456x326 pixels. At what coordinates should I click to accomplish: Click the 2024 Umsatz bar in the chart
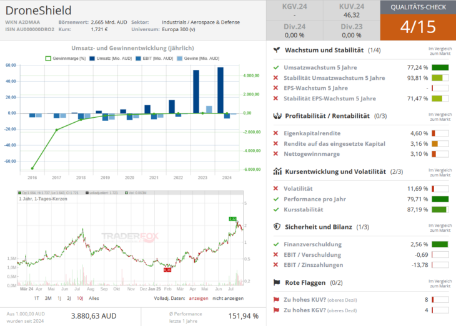coord(221,90)
